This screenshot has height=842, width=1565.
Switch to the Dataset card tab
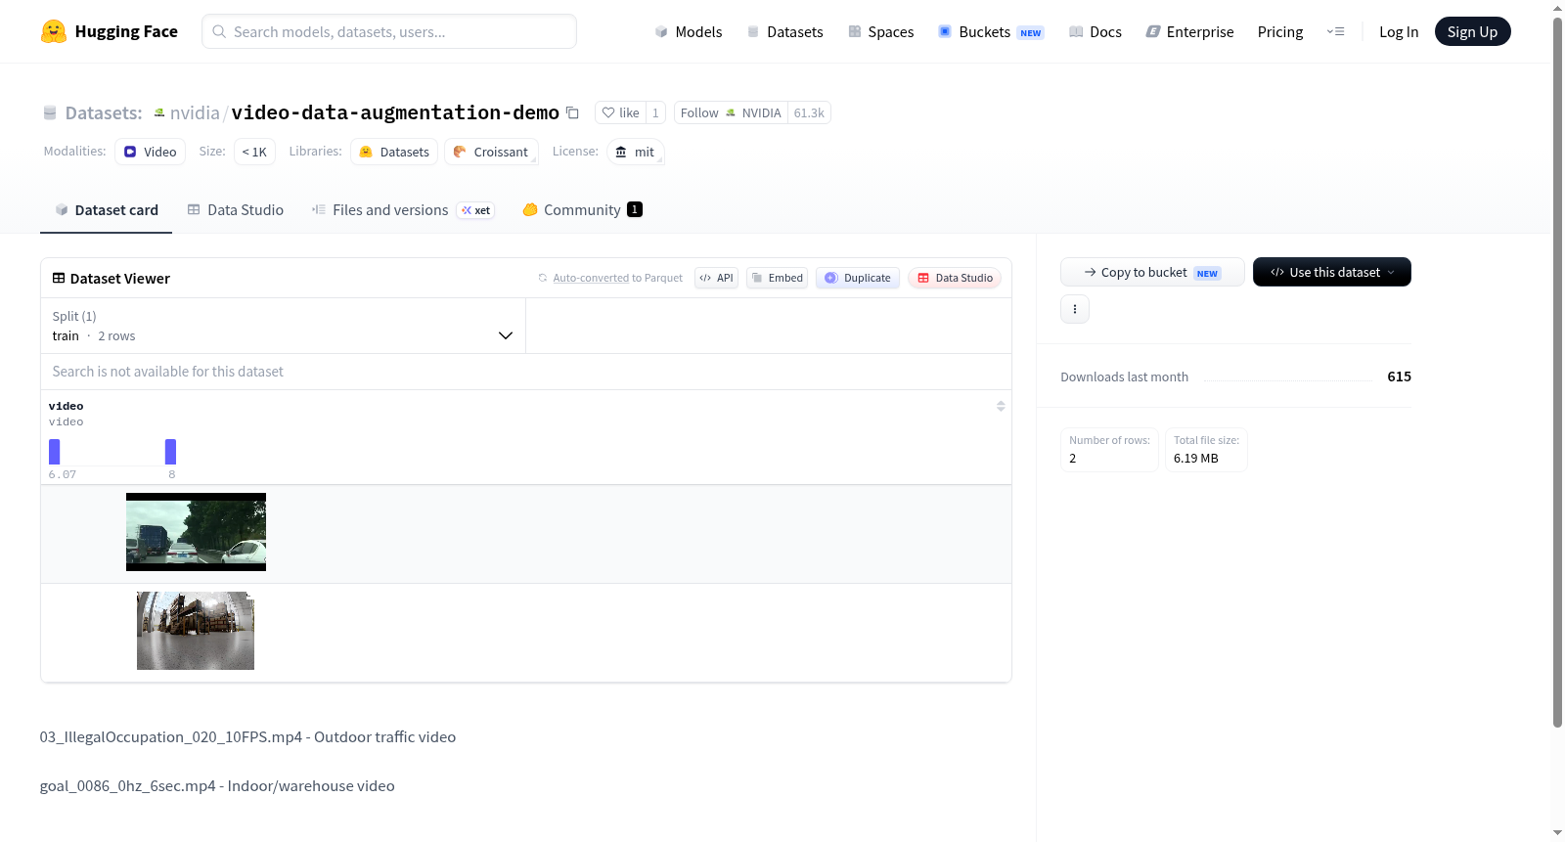coord(106,210)
